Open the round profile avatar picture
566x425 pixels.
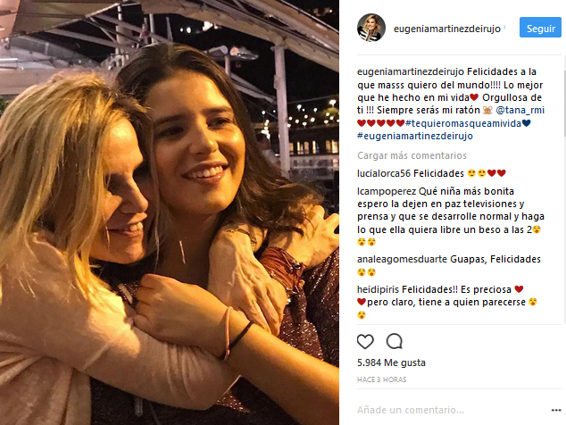[x=371, y=28]
